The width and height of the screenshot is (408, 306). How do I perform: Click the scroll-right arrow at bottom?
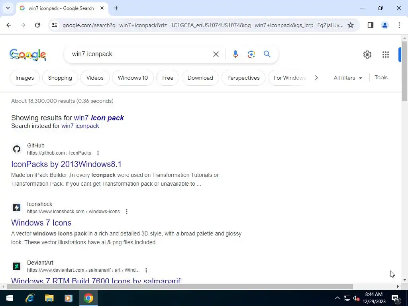coord(398,287)
